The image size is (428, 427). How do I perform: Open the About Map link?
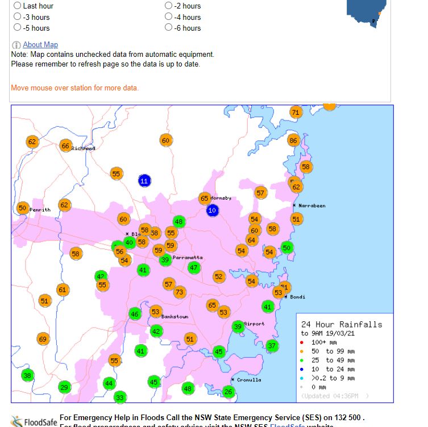[x=40, y=44]
